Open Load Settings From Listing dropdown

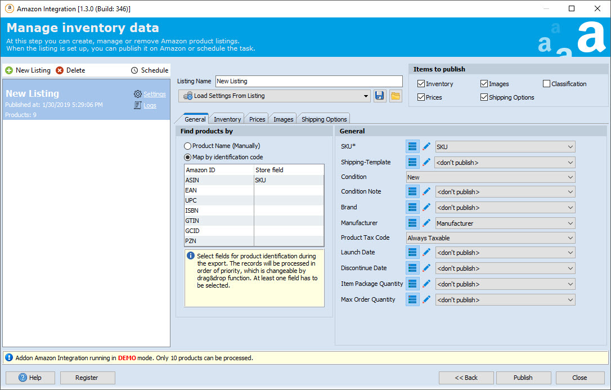tap(275, 96)
